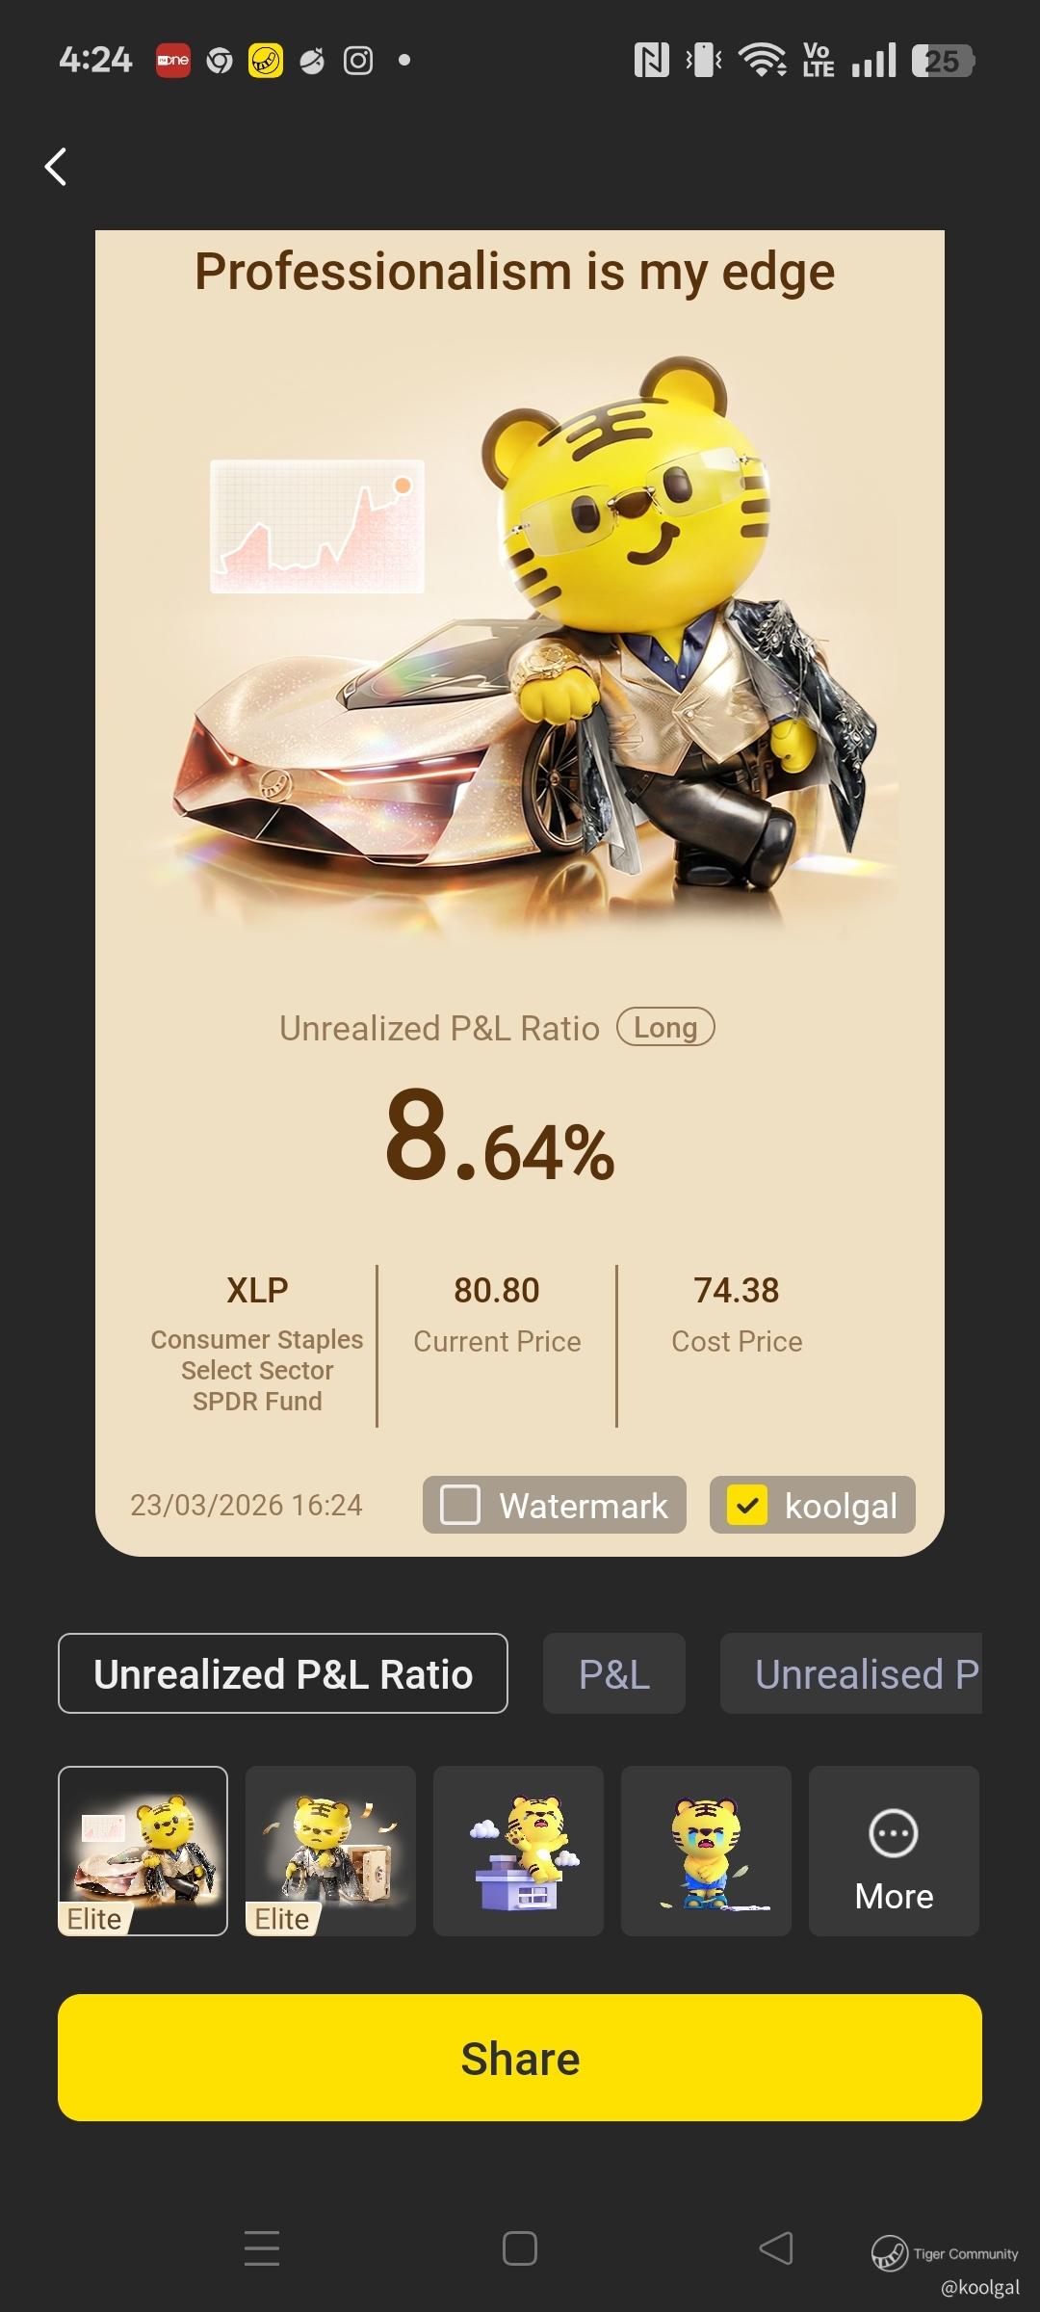Viewport: 1040px width, 2312px height.
Task: Tap the Android recent apps menu icon
Action: click(x=262, y=2248)
